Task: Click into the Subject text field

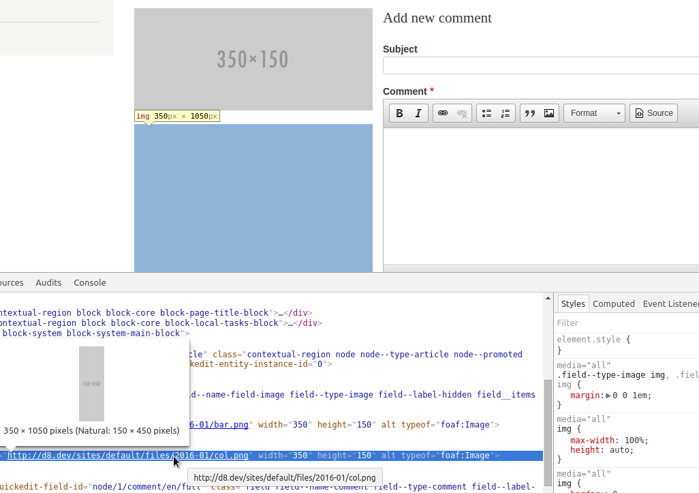Action: tap(541, 65)
